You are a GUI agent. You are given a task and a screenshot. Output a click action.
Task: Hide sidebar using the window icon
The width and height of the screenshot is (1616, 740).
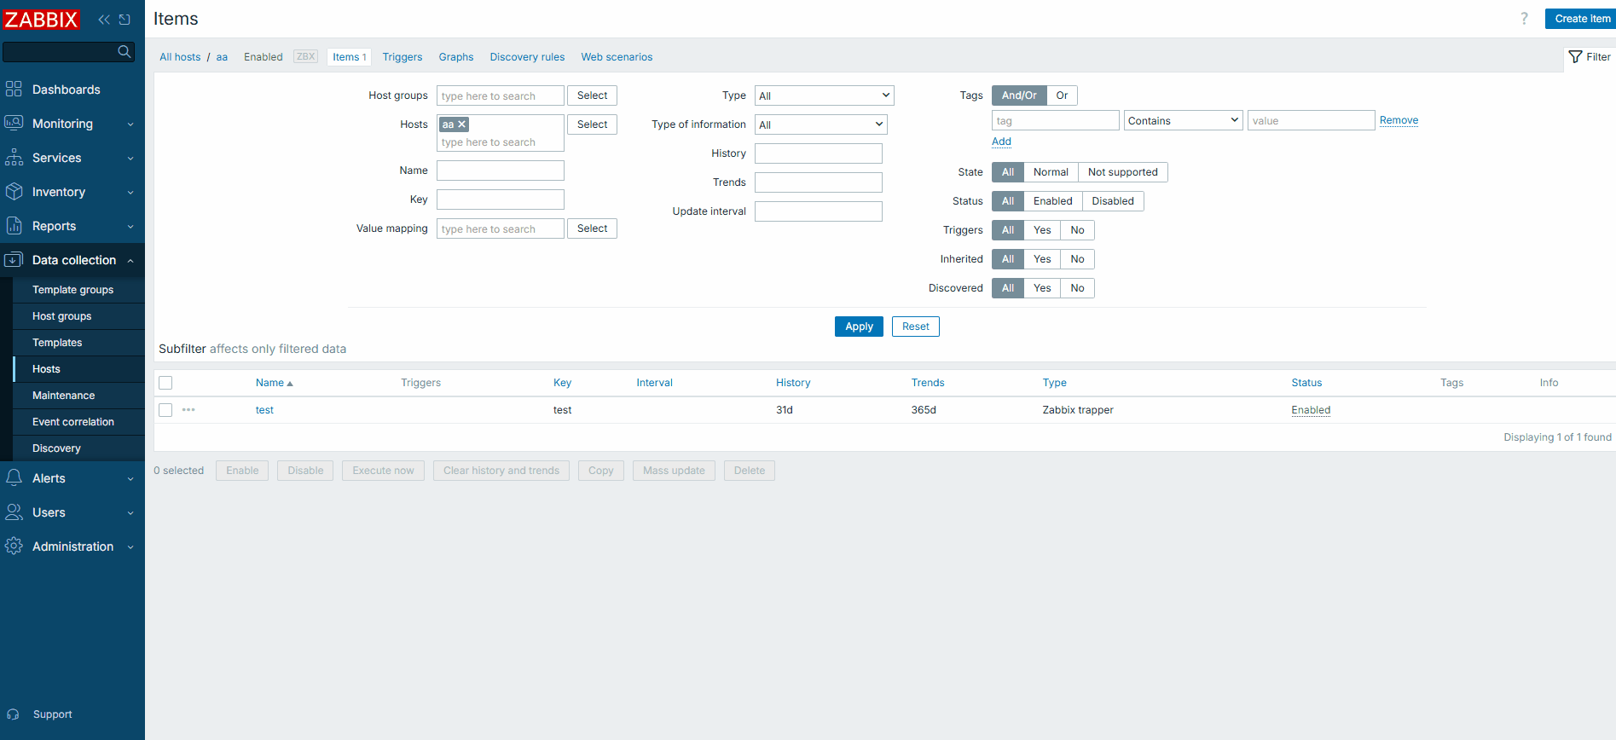pos(125,20)
